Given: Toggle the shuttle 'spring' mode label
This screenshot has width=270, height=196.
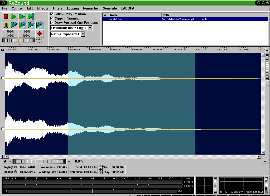Looking at the screenshot, I should coord(39,39).
